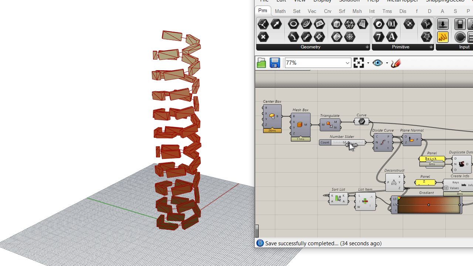Click the Curve parameter node on canvas
The width and height of the screenshot is (473, 266).
coord(361,121)
